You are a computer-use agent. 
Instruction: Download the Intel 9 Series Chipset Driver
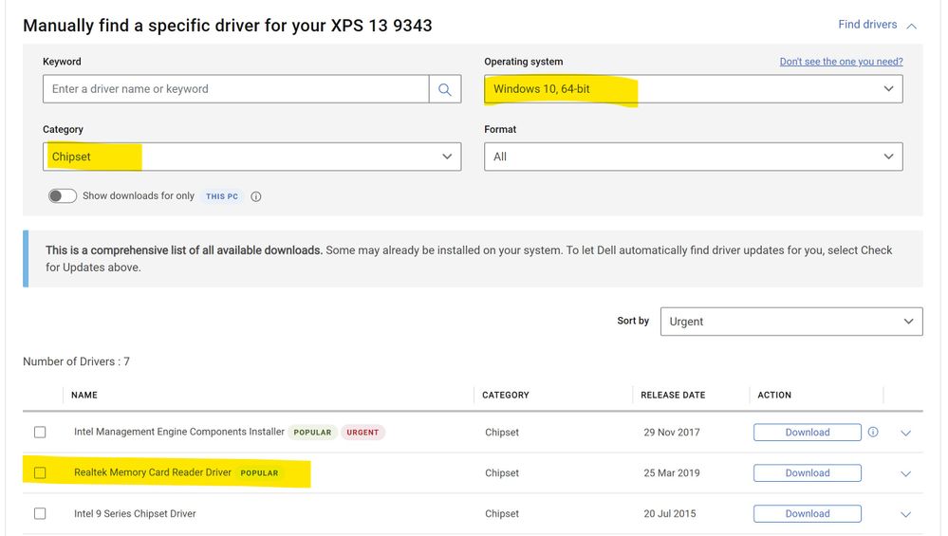pos(808,513)
